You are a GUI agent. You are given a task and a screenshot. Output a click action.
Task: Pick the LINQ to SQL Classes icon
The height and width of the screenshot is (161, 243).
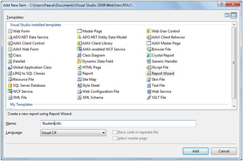tap(10, 73)
